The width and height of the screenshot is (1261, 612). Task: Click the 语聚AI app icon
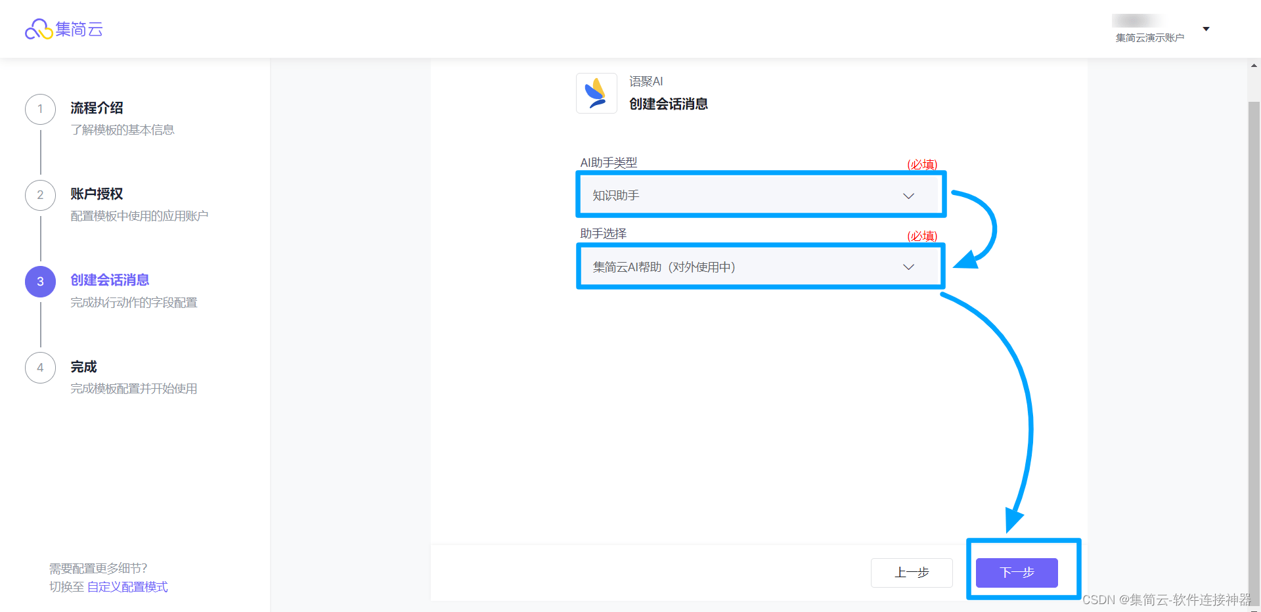point(596,93)
